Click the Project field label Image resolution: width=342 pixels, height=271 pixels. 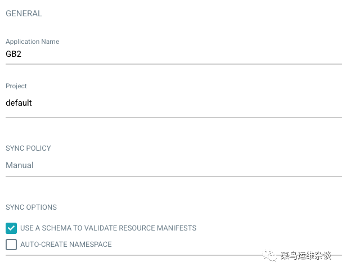[x=16, y=86]
